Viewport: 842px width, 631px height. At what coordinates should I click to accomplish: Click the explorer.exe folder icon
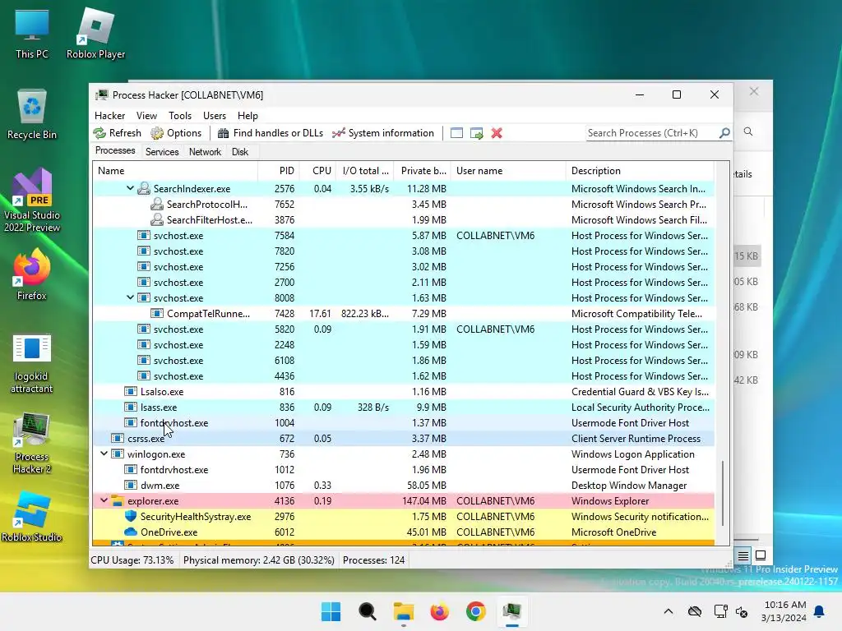118,500
